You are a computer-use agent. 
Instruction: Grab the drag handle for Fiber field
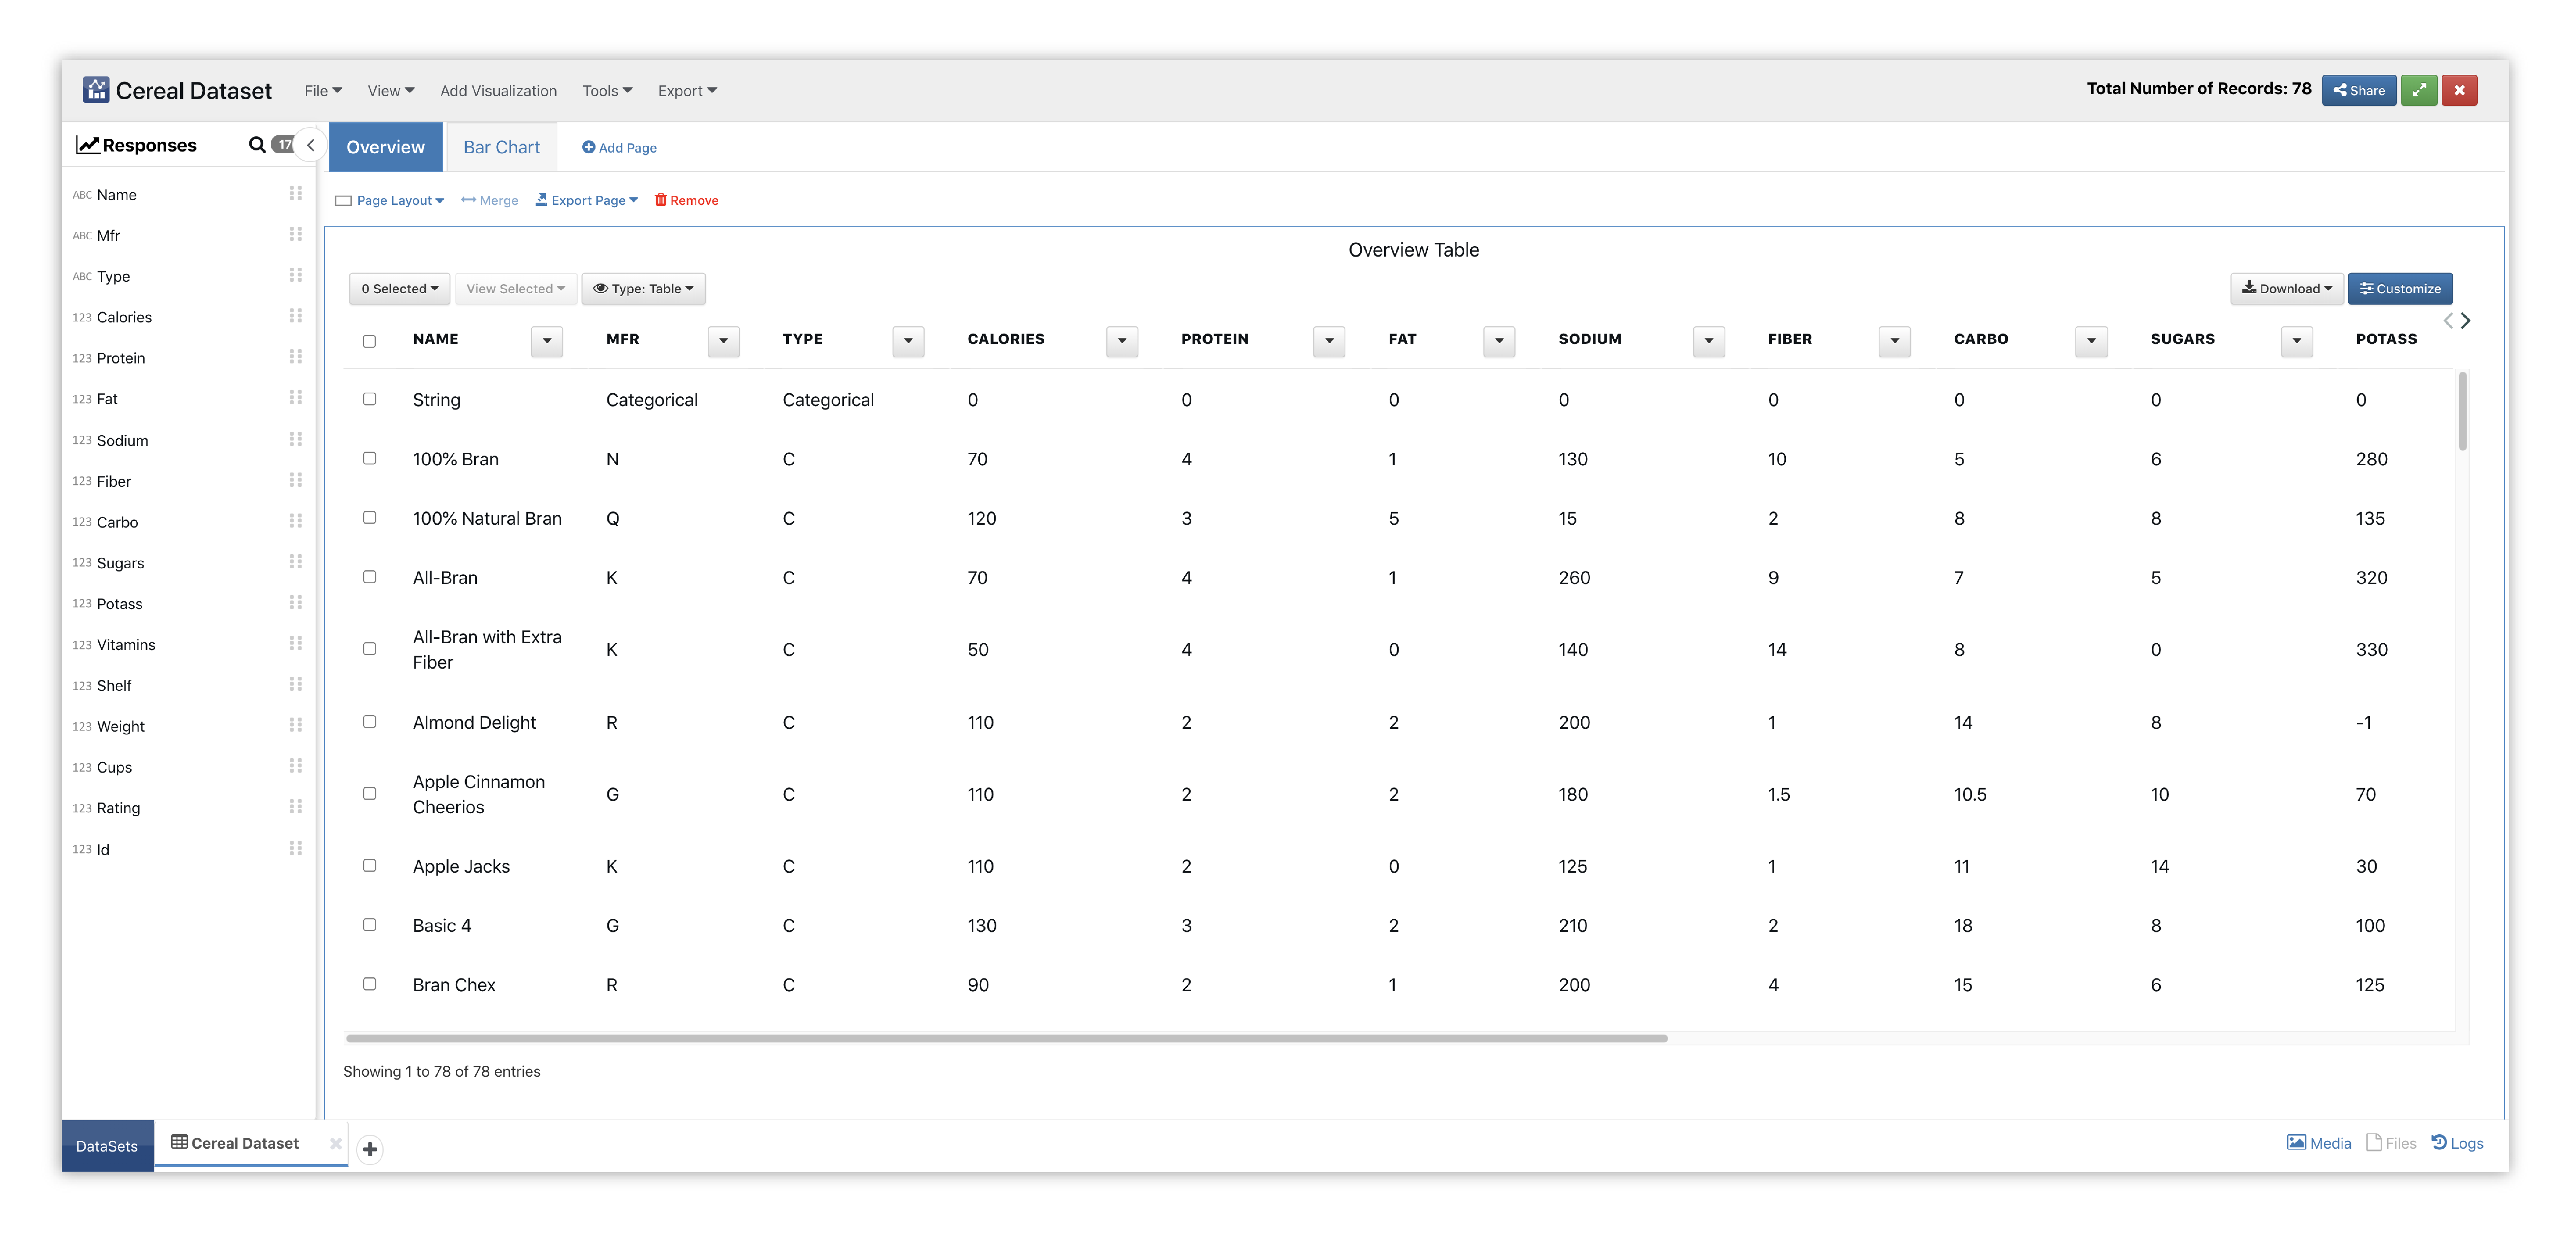coord(296,480)
